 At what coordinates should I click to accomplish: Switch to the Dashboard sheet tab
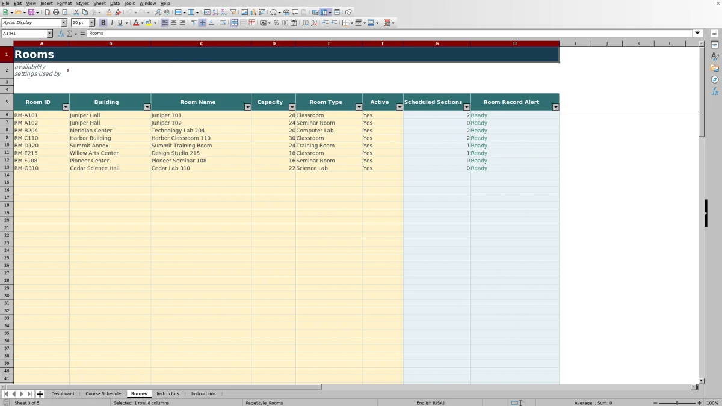[63, 394]
